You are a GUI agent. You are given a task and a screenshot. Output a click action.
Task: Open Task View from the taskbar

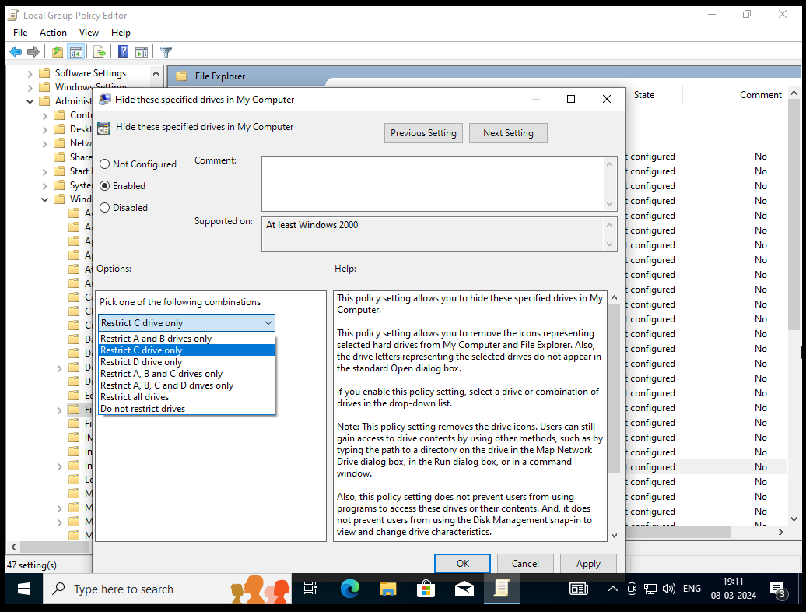pos(310,589)
